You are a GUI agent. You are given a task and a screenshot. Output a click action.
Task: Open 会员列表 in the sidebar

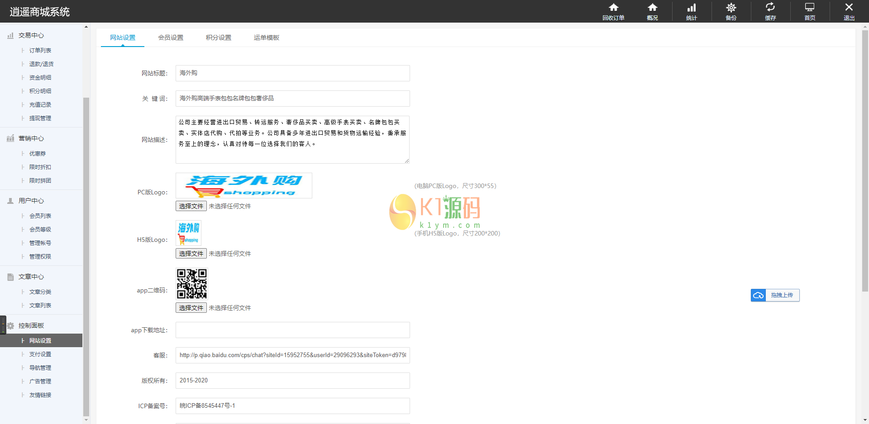pos(40,216)
